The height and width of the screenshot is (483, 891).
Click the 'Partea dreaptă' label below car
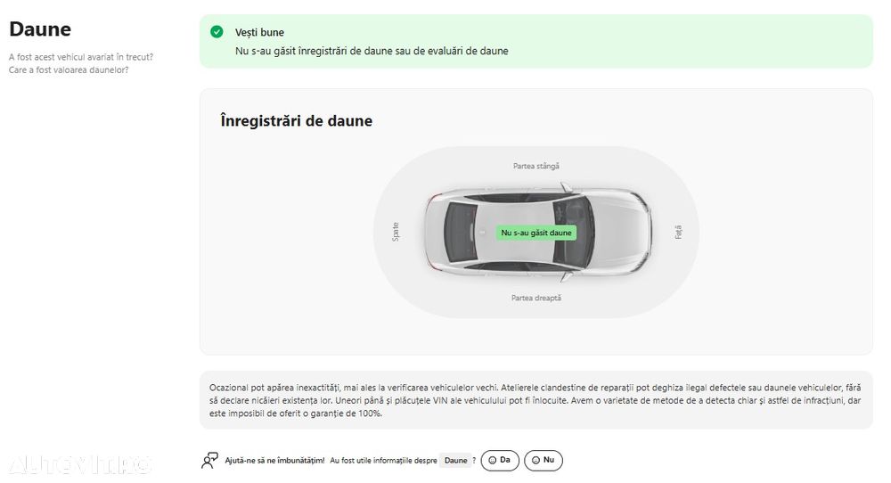coord(536,298)
